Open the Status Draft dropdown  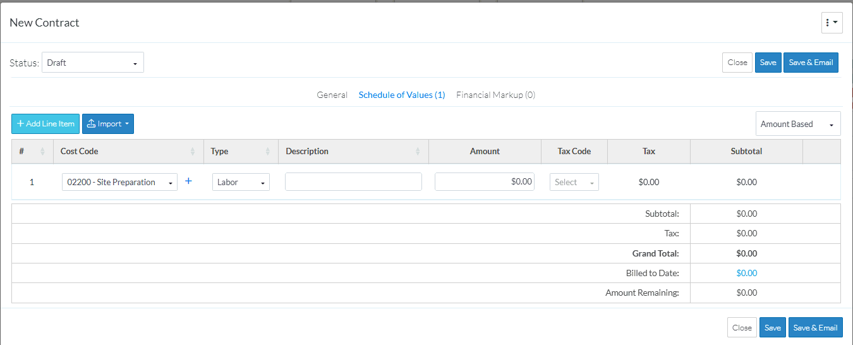[93, 63]
